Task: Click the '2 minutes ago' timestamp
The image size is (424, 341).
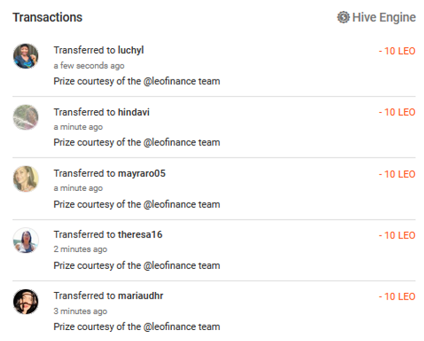Action: pyautogui.click(x=81, y=249)
